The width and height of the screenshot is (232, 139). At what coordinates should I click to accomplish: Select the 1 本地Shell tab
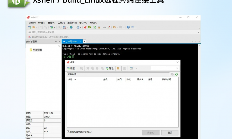72,42
